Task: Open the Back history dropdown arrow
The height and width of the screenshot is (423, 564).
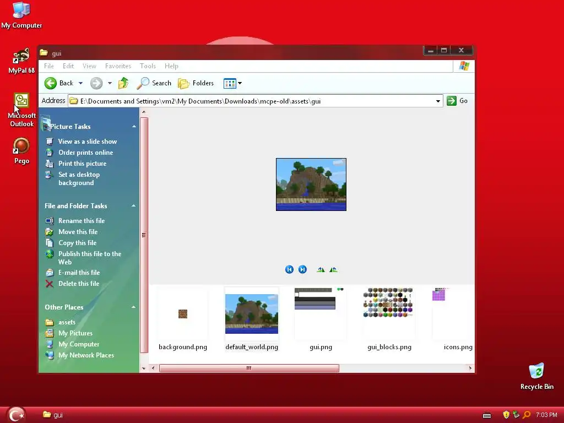Action: 80,83
